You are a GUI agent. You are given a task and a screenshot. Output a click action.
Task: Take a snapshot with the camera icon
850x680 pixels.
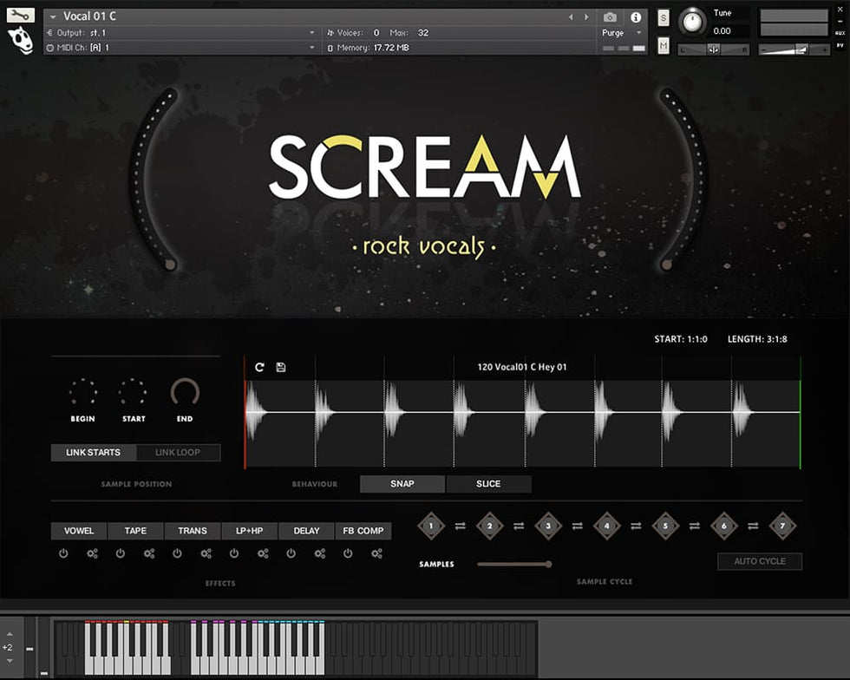610,16
